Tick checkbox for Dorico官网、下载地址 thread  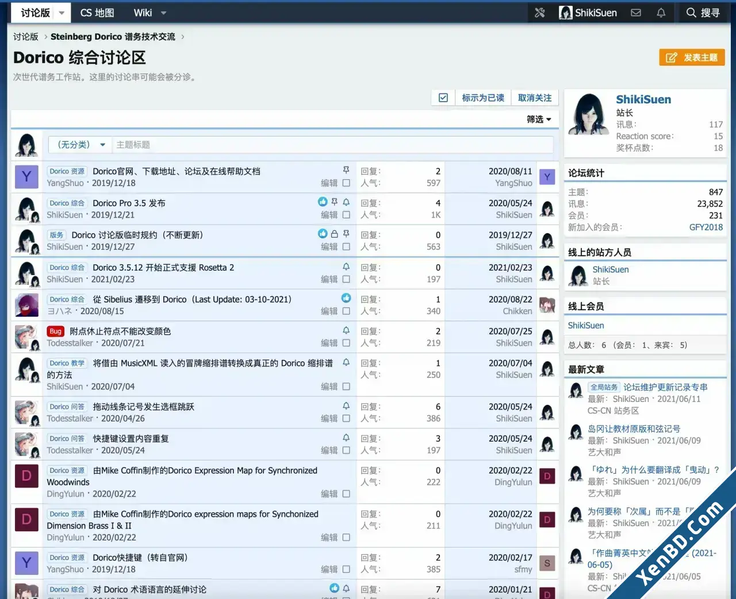[346, 183]
